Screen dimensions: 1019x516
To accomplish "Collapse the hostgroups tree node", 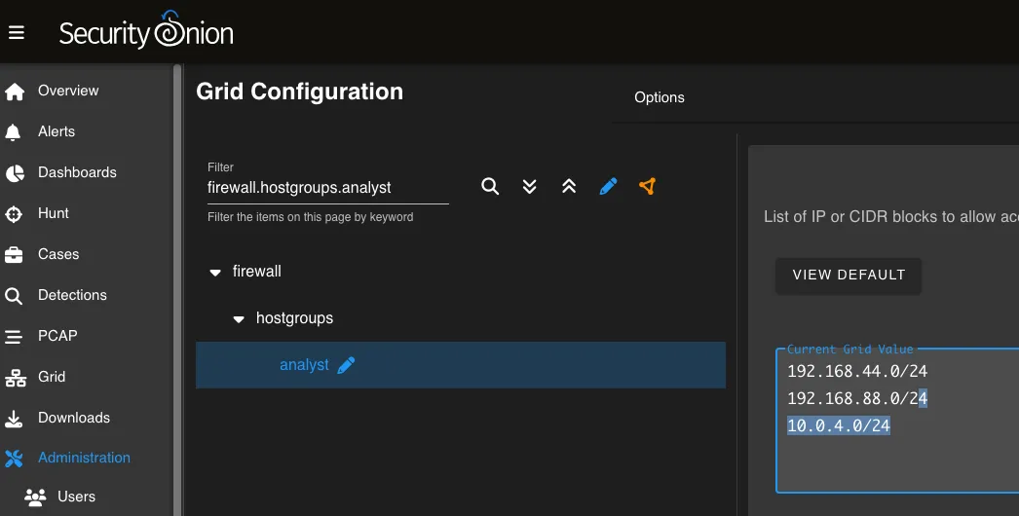I will click(x=240, y=319).
